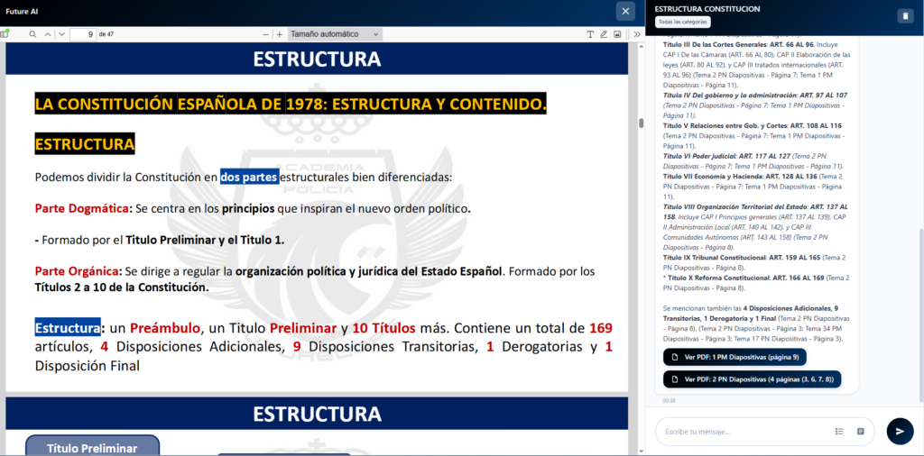Select the draw/pencil annotation tool
The width and height of the screenshot is (924, 456).
tap(604, 34)
